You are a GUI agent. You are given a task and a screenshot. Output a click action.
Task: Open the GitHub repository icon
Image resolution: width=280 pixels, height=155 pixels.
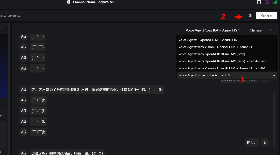tap(259, 2)
